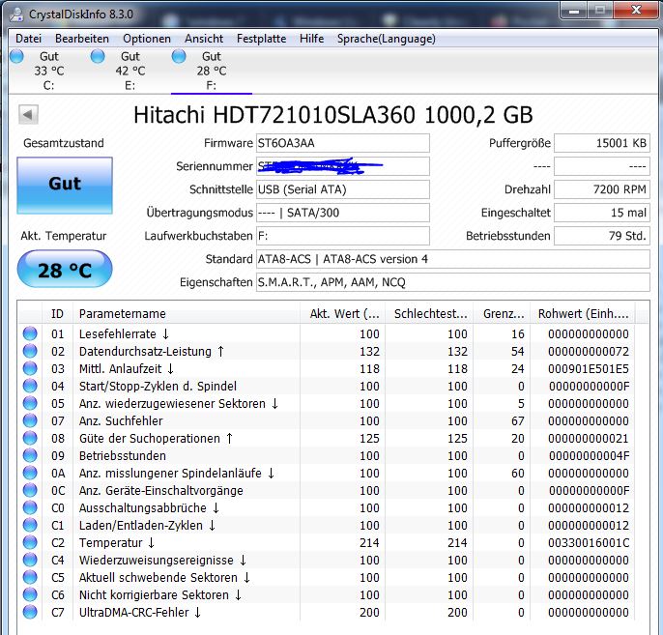Click status orb for 0C Geräte-Einschaltvorgänge
This screenshot has width=663, height=635.
[30, 490]
